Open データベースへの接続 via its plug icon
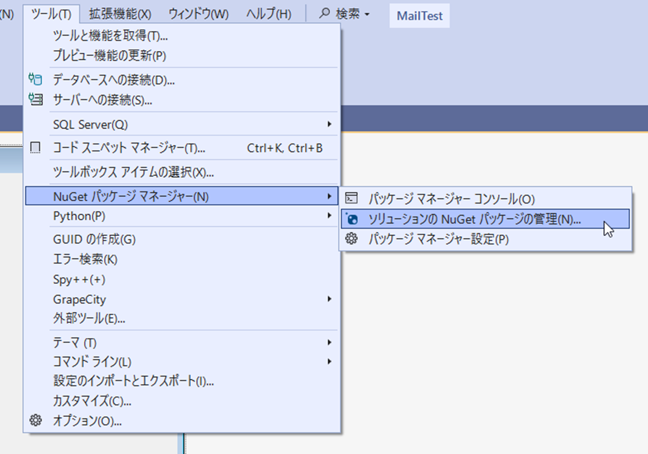 tap(35, 80)
